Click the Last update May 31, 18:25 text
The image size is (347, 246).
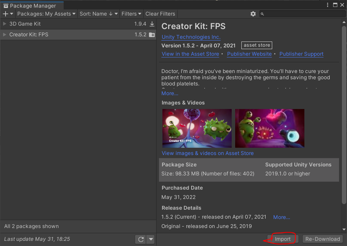click(x=37, y=239)
